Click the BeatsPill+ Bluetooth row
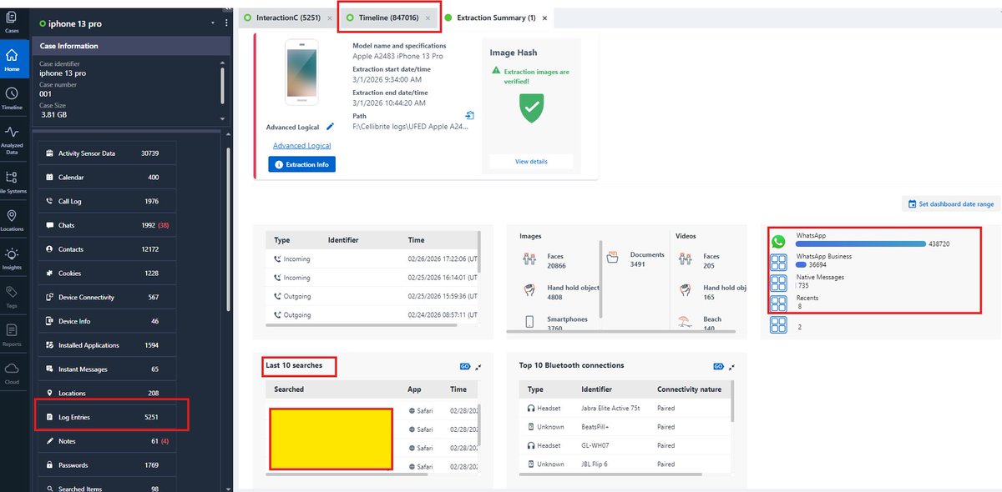 [x=625, y=427]
